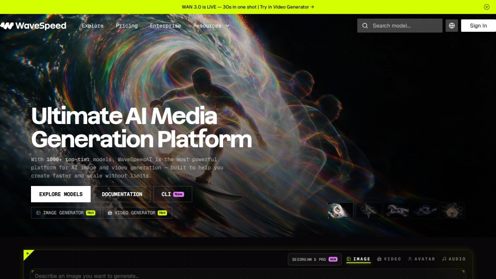Click the EXPLORE MODELS button

coord(61,194)
